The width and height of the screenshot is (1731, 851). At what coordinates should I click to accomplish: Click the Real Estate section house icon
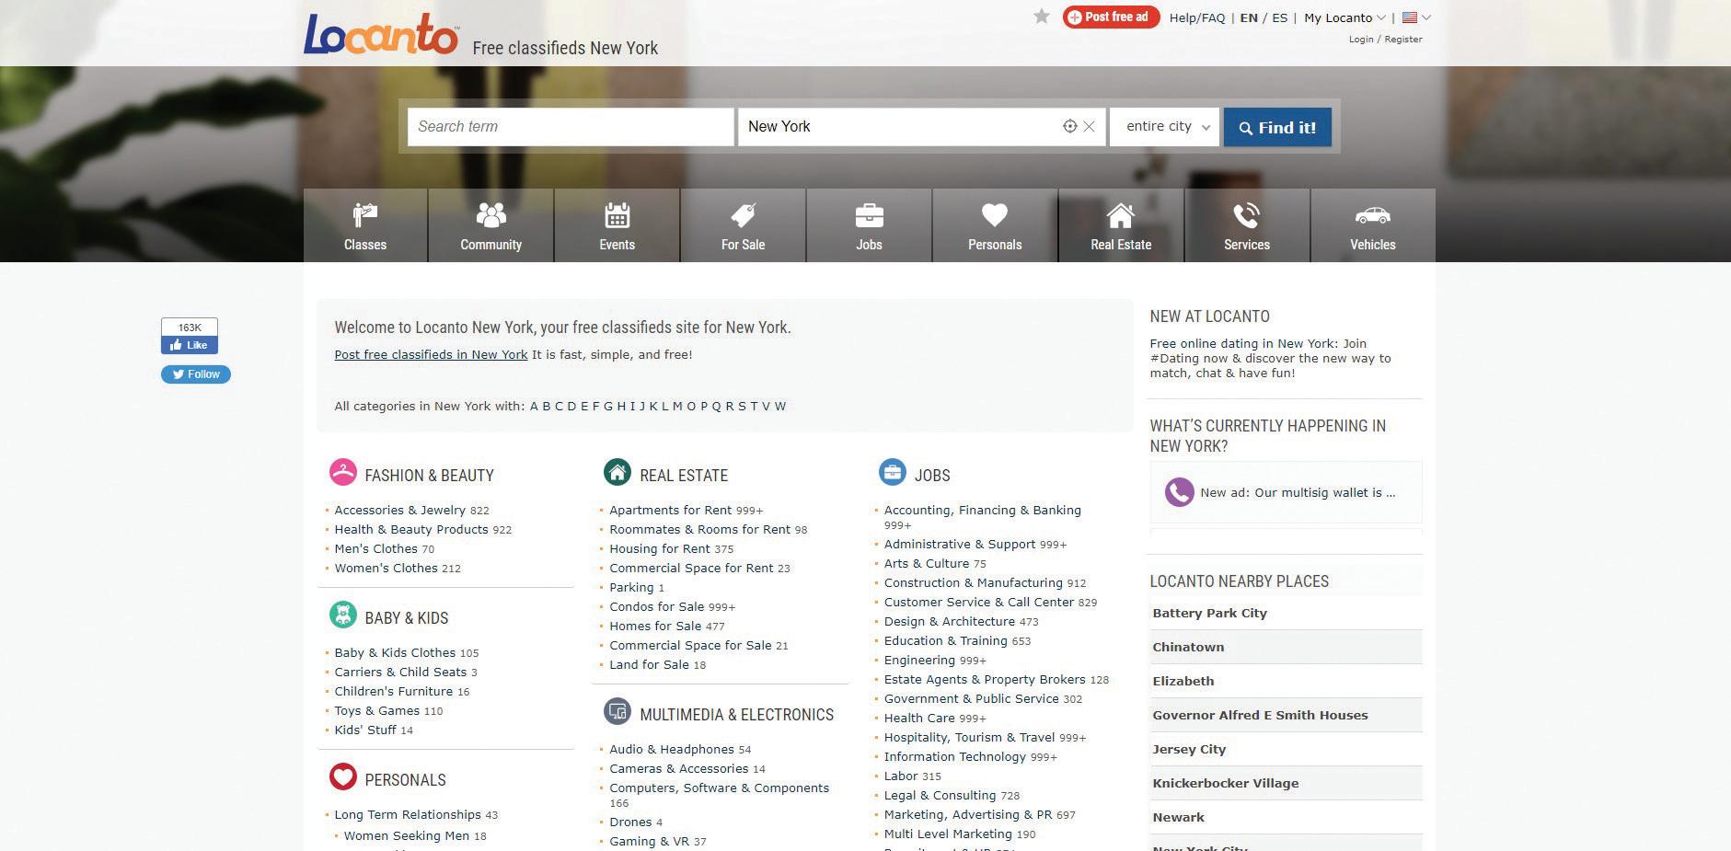pyautogui.click(x=617, y=472)
